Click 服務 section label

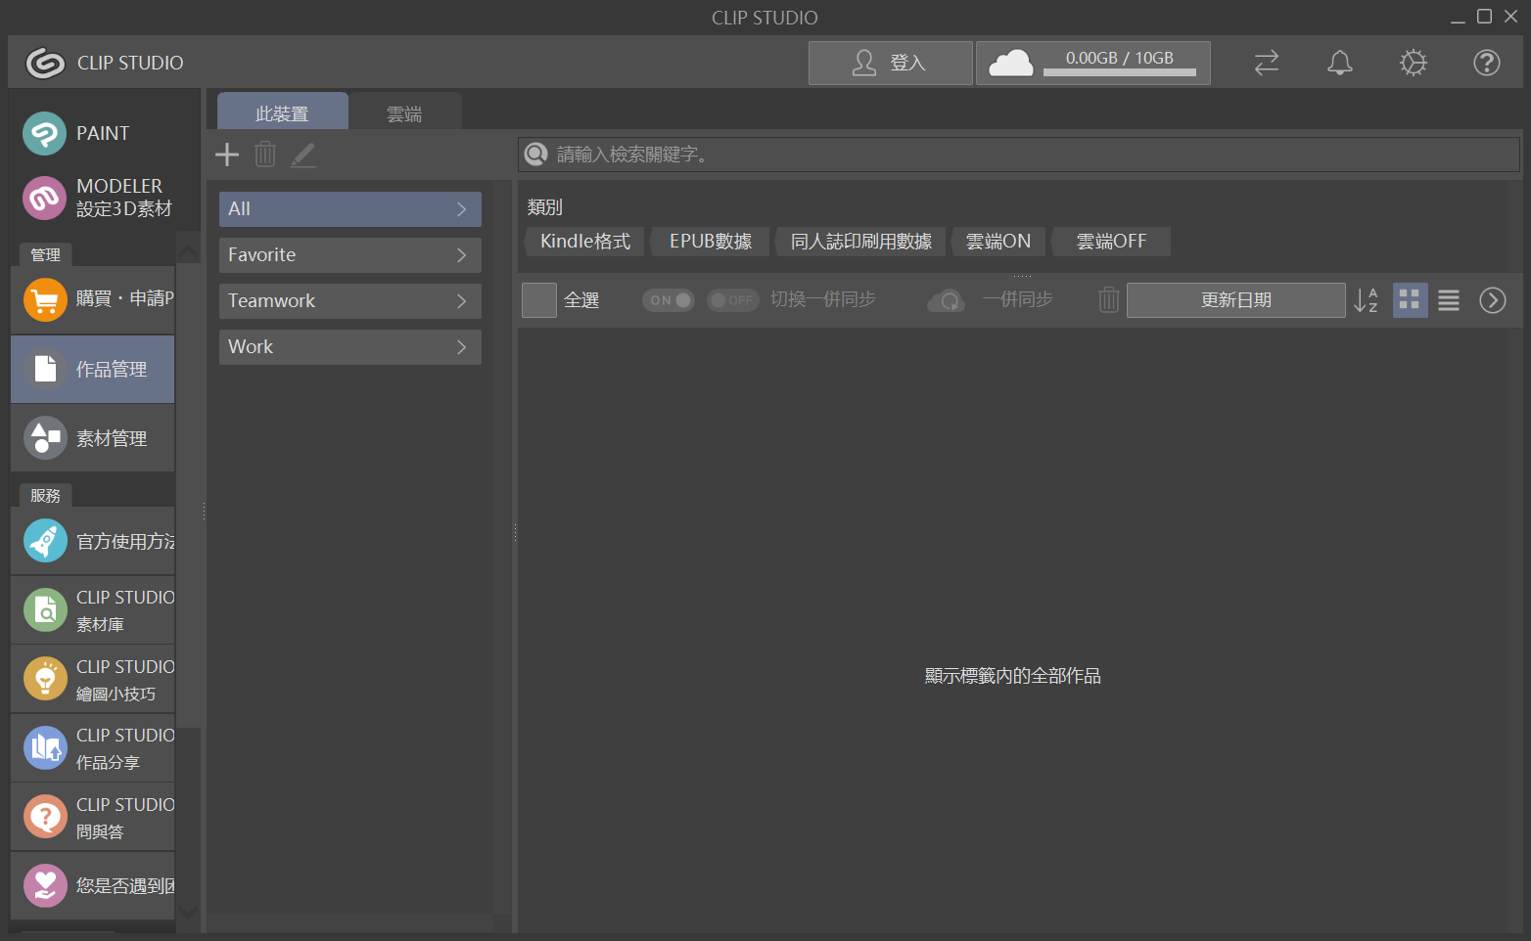pyautogui.click(x=45, y=495)
